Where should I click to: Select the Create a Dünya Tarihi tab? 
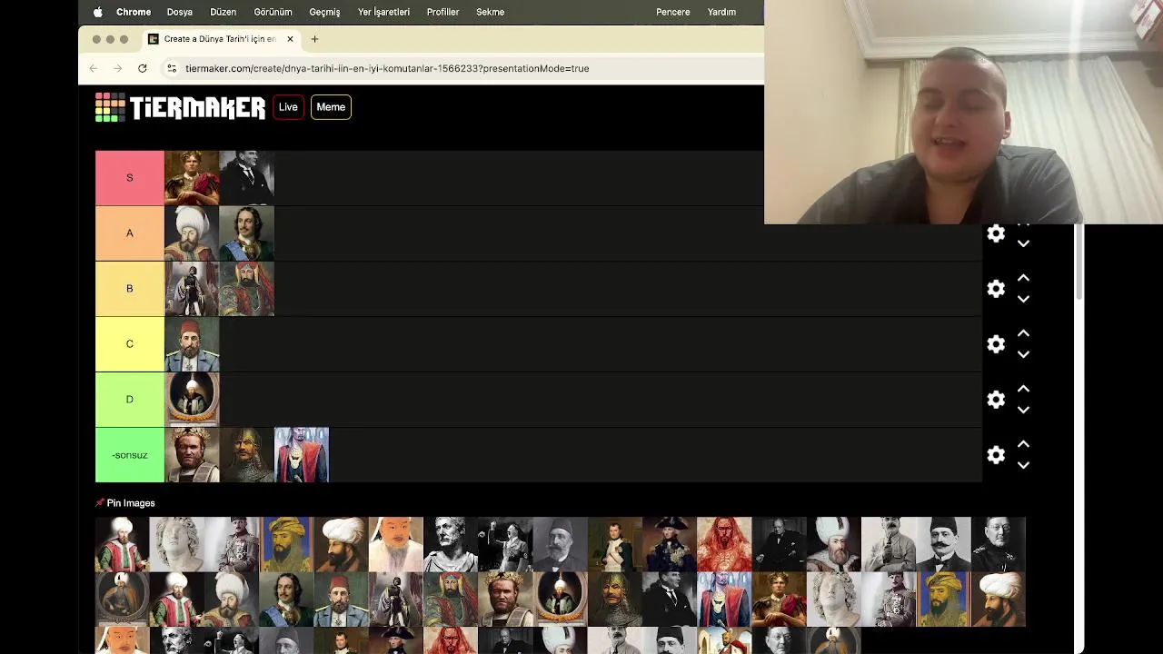pos(221,39)
